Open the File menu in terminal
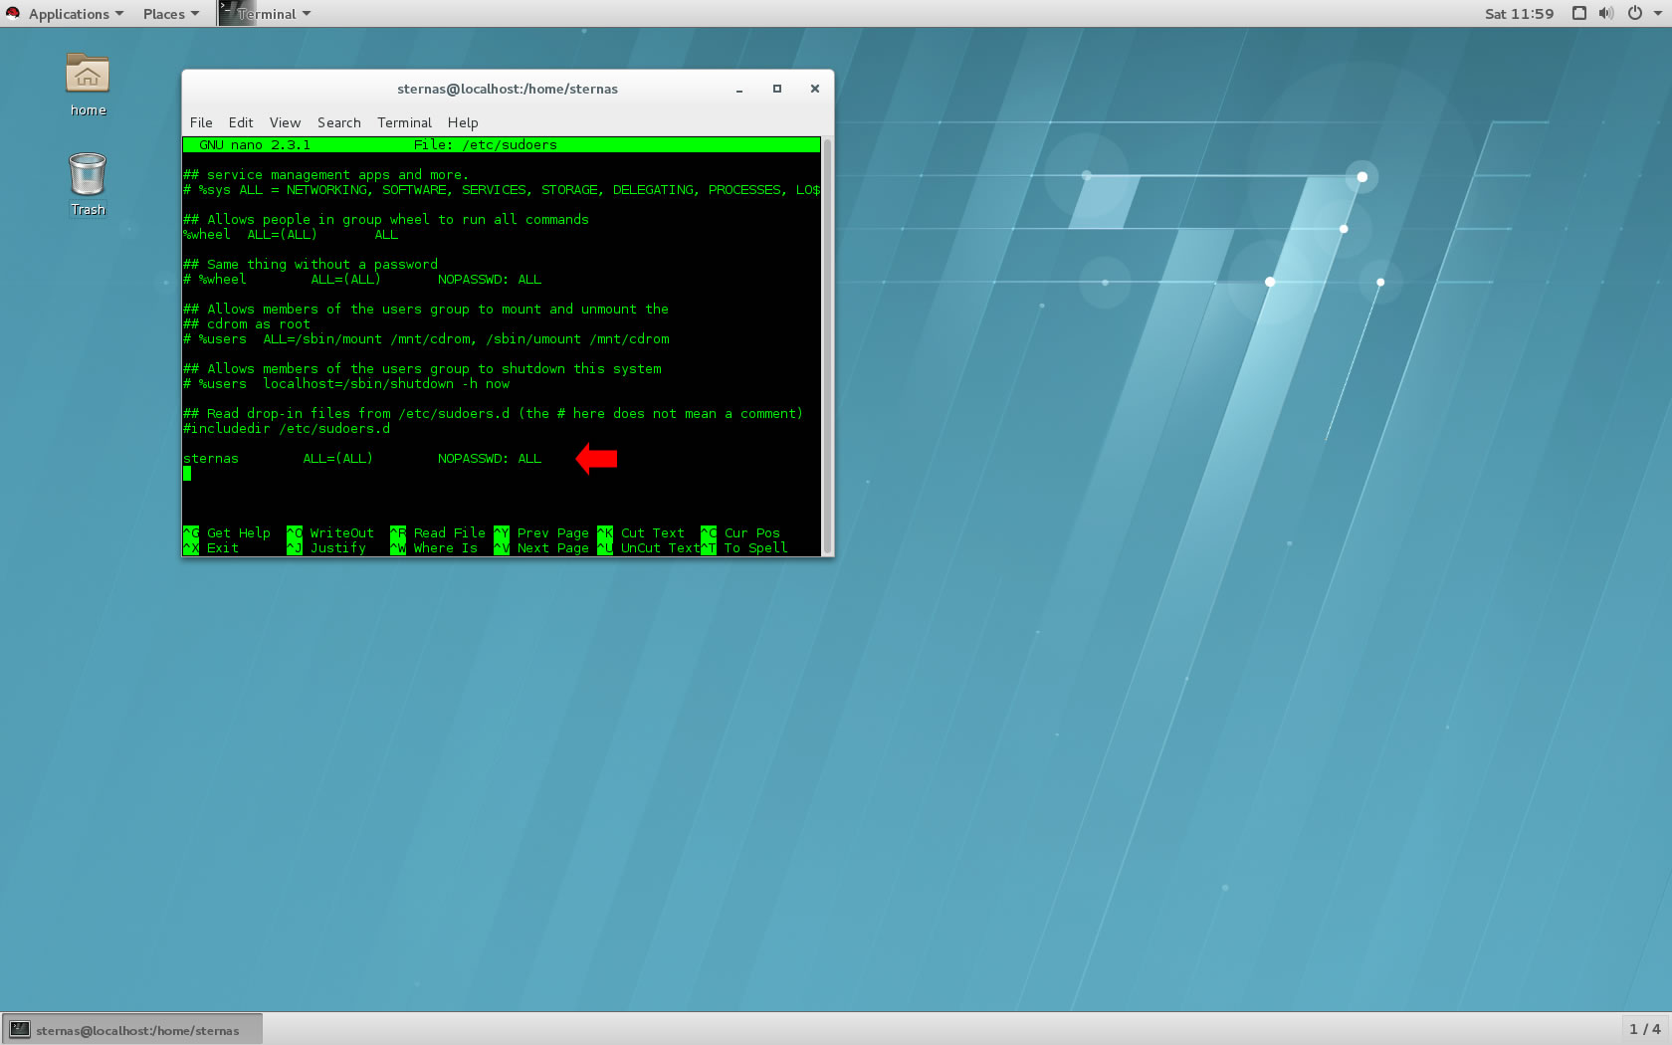The height and width of the screenshot is (1045, 1672). click(x=201, y=122)
